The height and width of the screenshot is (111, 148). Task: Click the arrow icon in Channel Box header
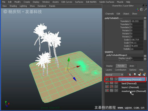pos(145,9)
